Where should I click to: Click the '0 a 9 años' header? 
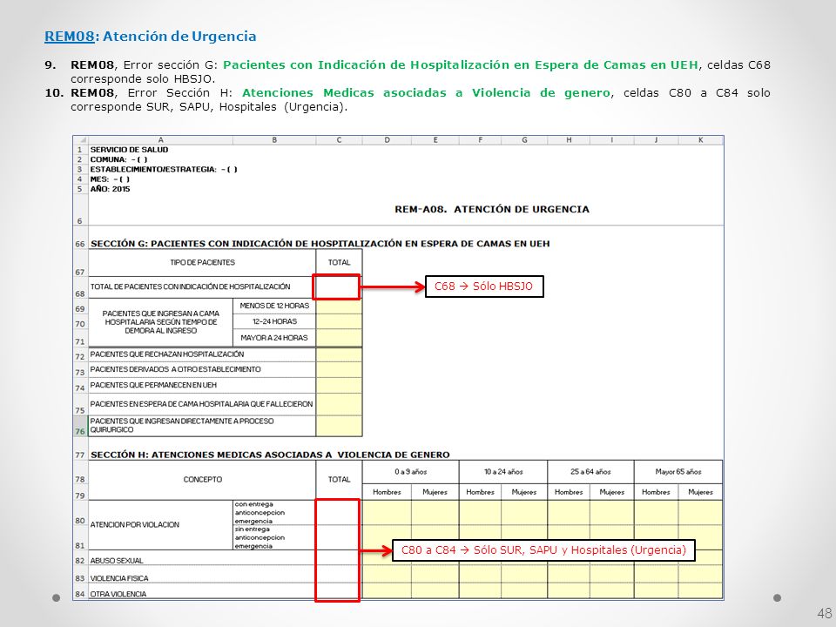[x=410, y=472]
